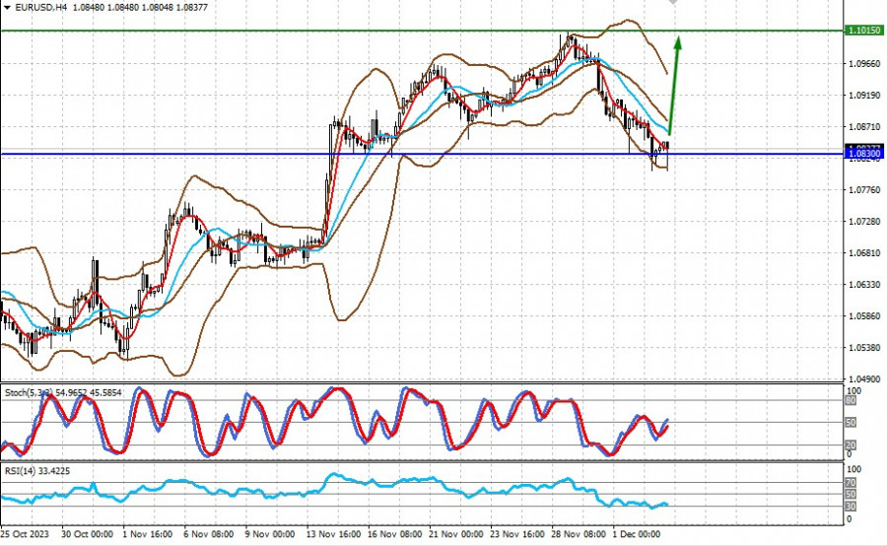Click the 6 Nov 08:00 time label
The width and height of the screenshot is (887, 546).
coord(209,534)
